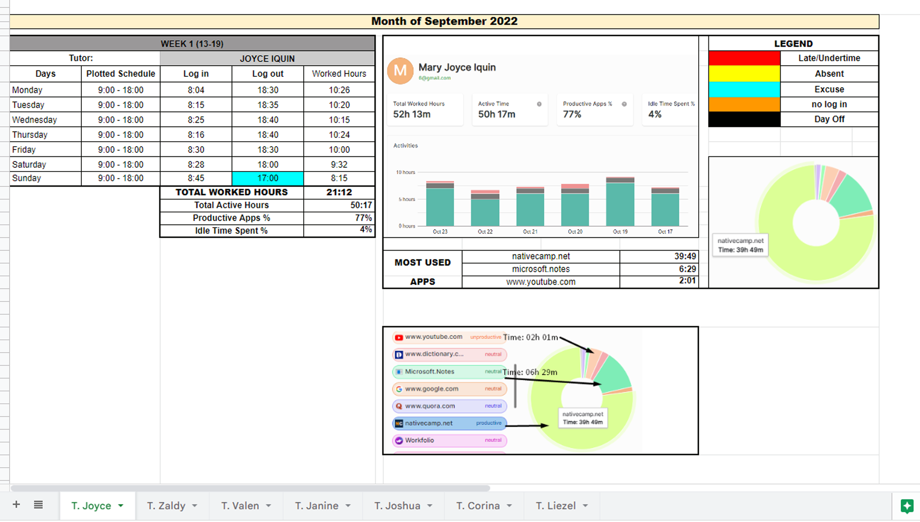Click the cyan 17:00 log out cell
Image resolution: width=920 pixels, height=522 pixels.
point(268,178)
